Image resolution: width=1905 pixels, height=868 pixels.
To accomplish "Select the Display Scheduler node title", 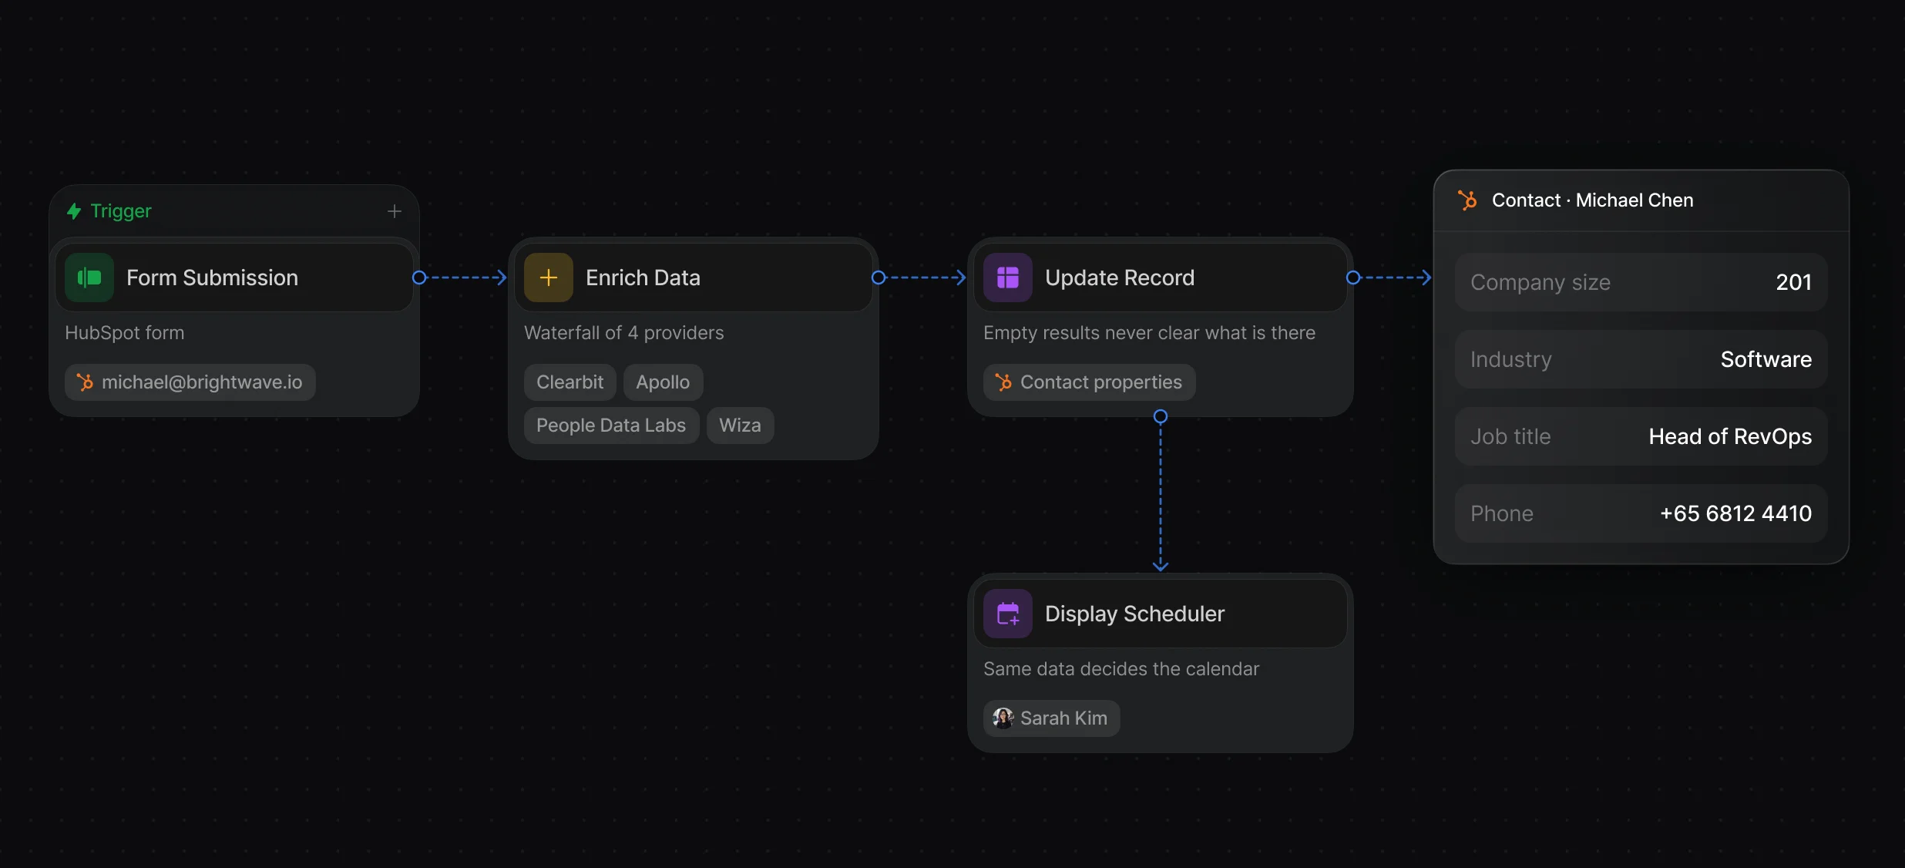I will (x=1134, y=614).
